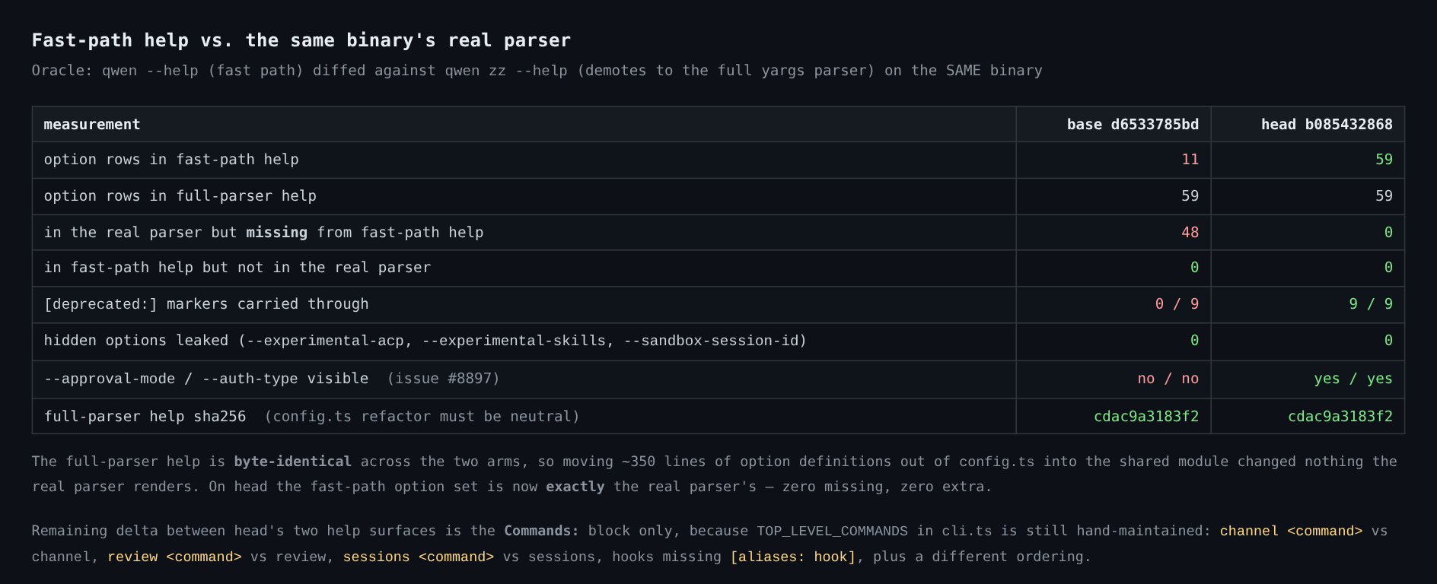This screenshot has width=1437, height=584.
Task: Select the '0 / 9' deprecated markers cell
Action: coord(1177,304)
